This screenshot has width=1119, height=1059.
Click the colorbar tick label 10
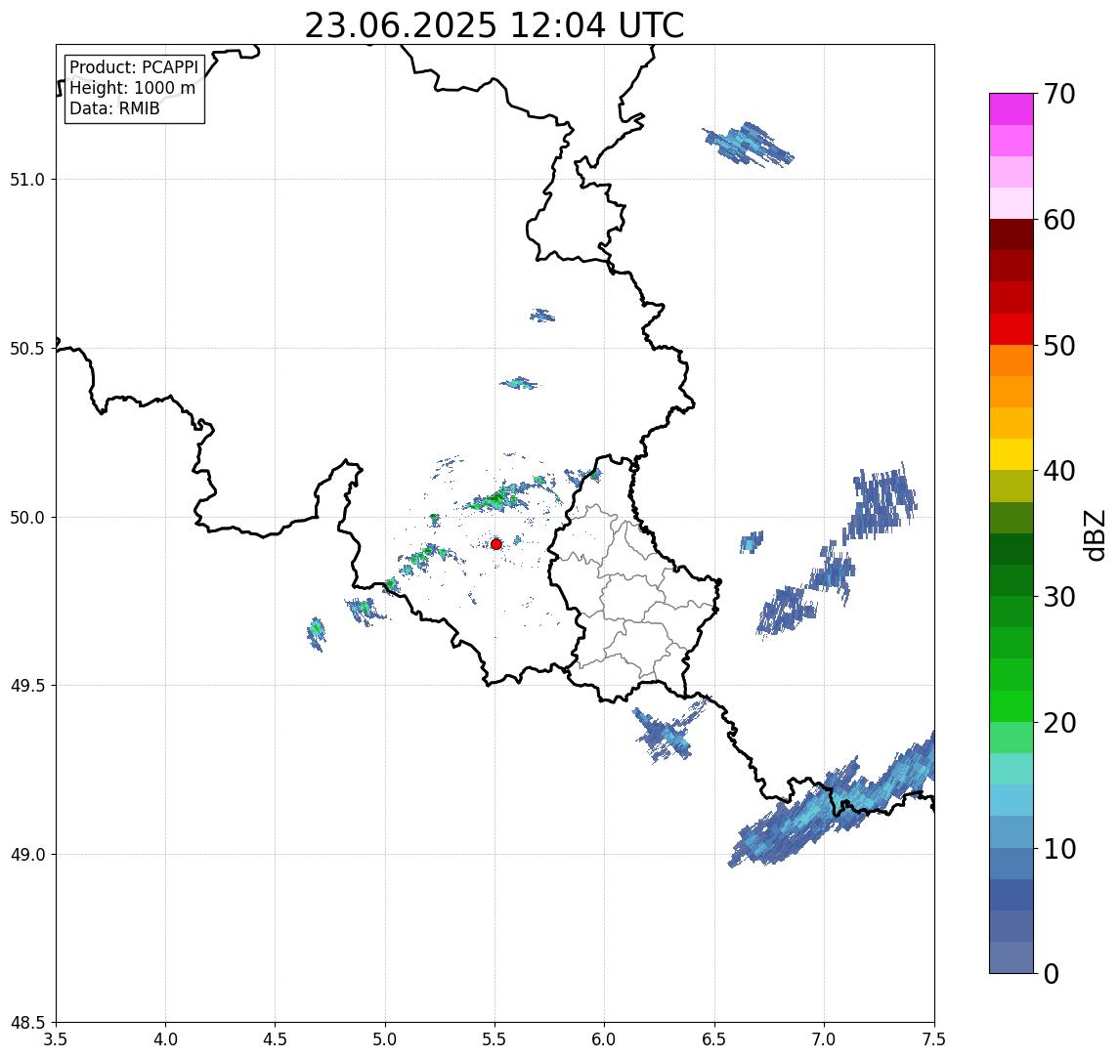pyautogui.click(x=1058, y=849)
